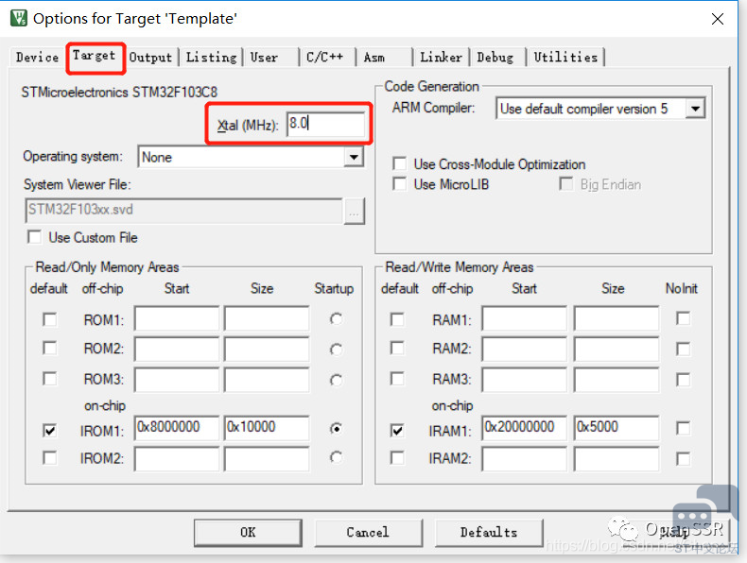Click the IRAM2 Size field
Screen dimensions: 747x563
pos(617,459)
